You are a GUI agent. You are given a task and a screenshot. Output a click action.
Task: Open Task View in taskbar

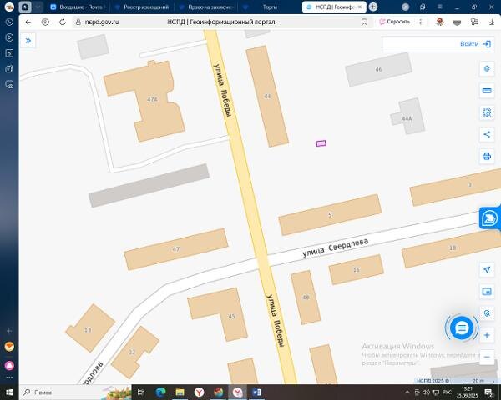click(x=141, y=392)
